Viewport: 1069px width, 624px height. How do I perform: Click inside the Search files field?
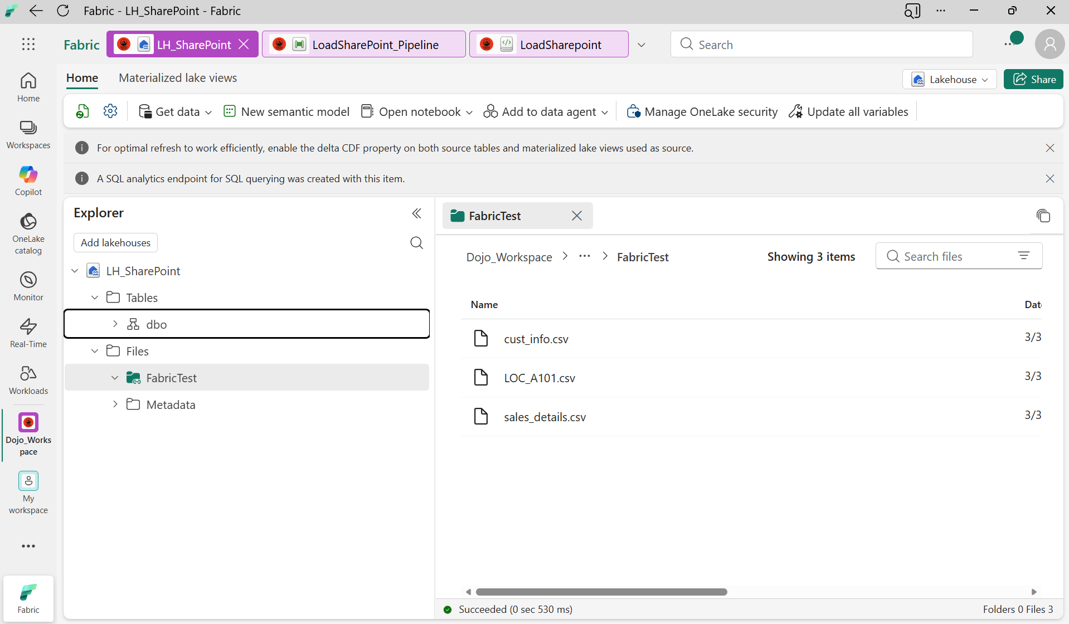click(947, 256)
